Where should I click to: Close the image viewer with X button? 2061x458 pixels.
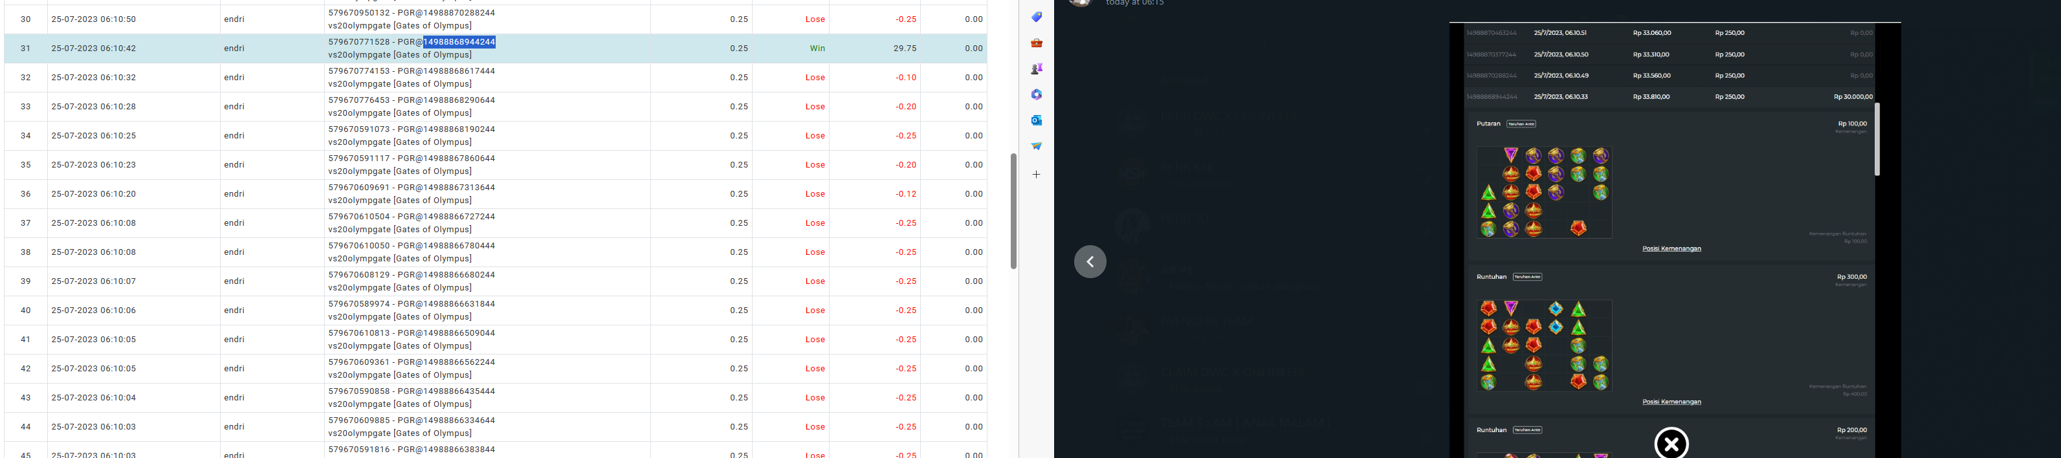click(1671, 444)
